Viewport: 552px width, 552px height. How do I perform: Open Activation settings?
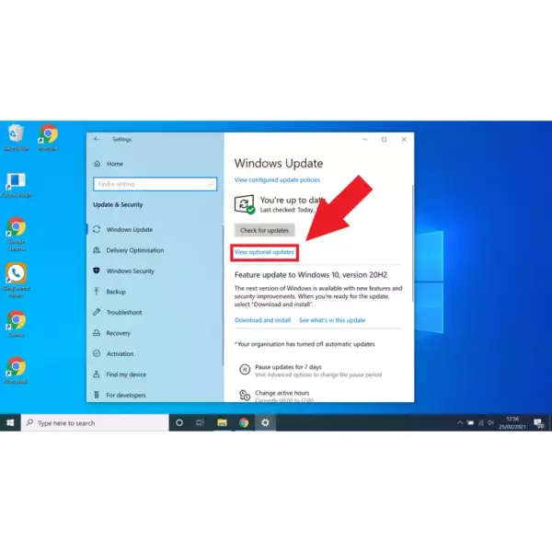[x=120, y=354]
